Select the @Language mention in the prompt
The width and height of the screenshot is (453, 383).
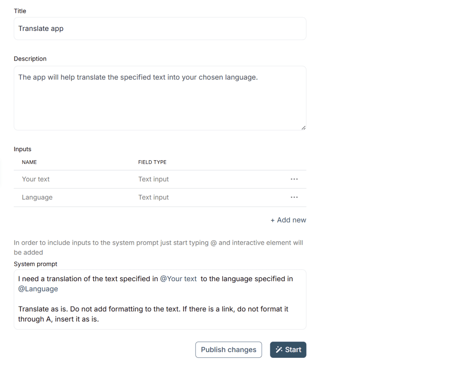point(38,289)
